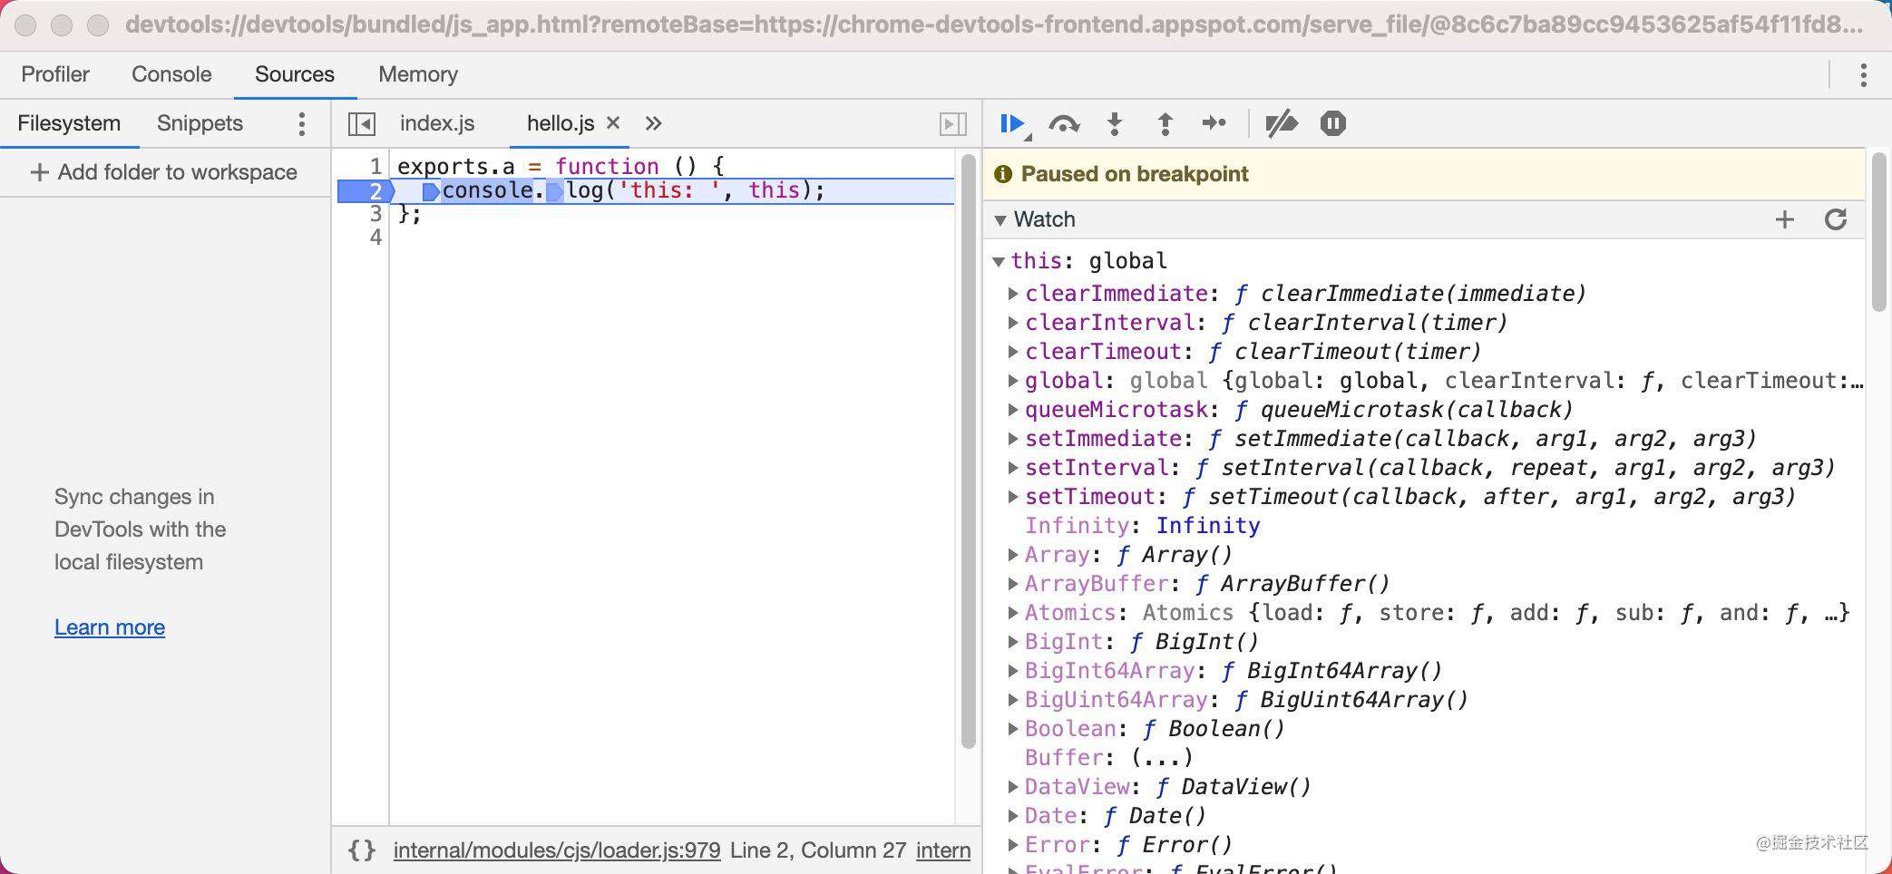The image size is (1892, 874).
Task: Expand the ArrayBuffer property
Action: point(1012,584)
